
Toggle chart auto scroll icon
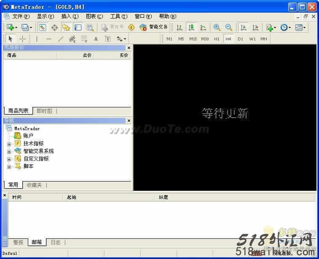click(x=243, y=27)
